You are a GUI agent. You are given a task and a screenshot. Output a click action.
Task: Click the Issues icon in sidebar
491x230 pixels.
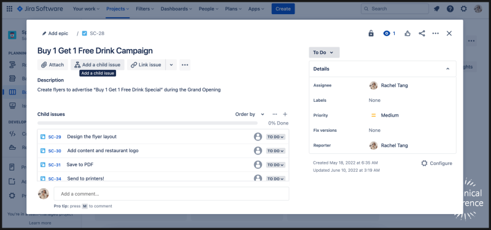tap(12, 105)
